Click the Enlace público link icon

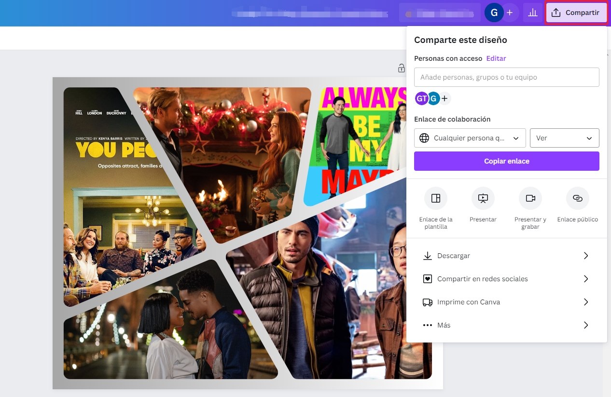[578, 198]
